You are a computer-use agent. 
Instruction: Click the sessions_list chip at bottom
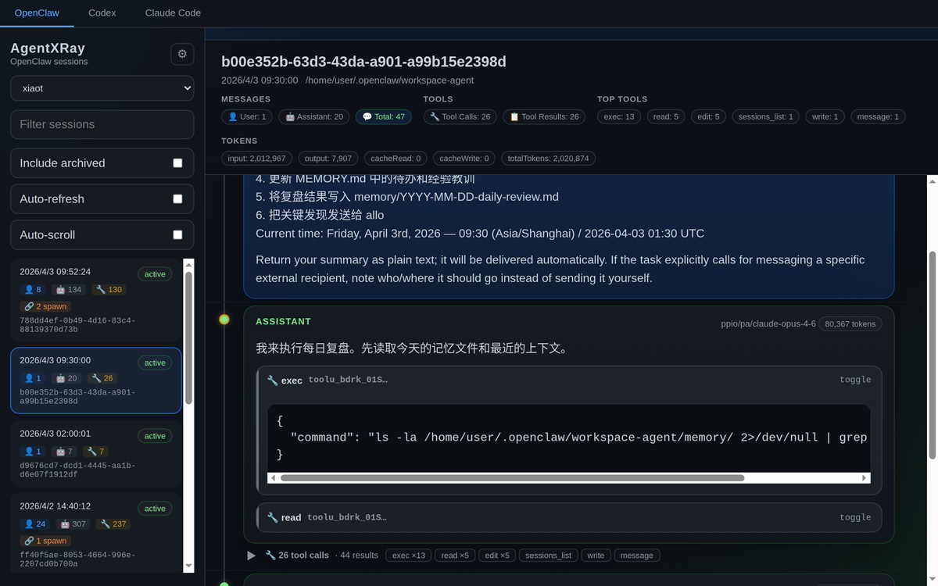click(x=548, y=556)
